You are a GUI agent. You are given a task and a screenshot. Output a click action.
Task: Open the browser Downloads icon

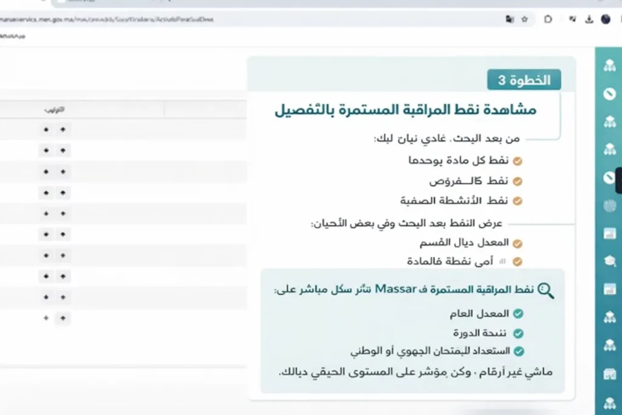pyautogui.click(x=588, y=19)
